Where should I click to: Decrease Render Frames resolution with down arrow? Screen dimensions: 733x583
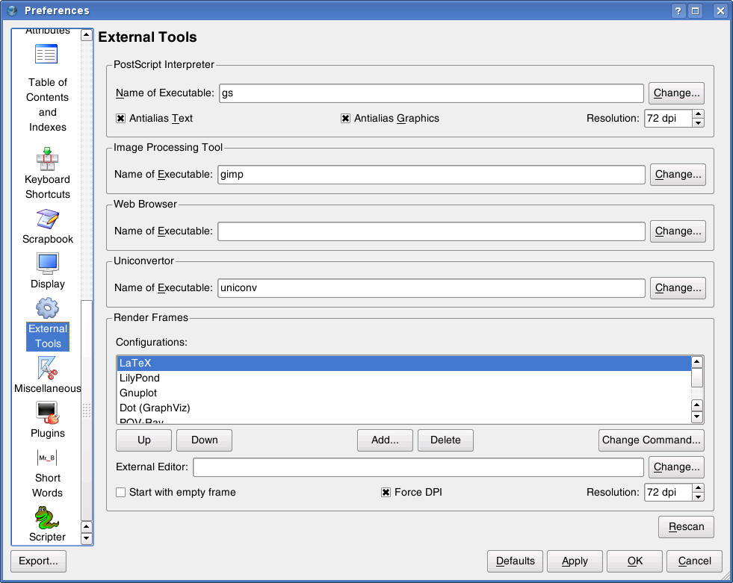click(698, 496)
